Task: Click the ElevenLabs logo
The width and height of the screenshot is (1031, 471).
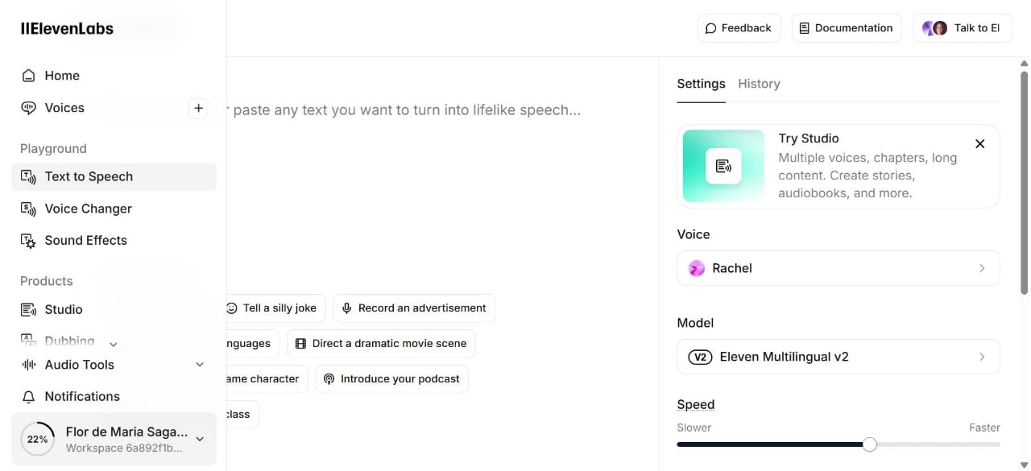Action: (68, 29)
